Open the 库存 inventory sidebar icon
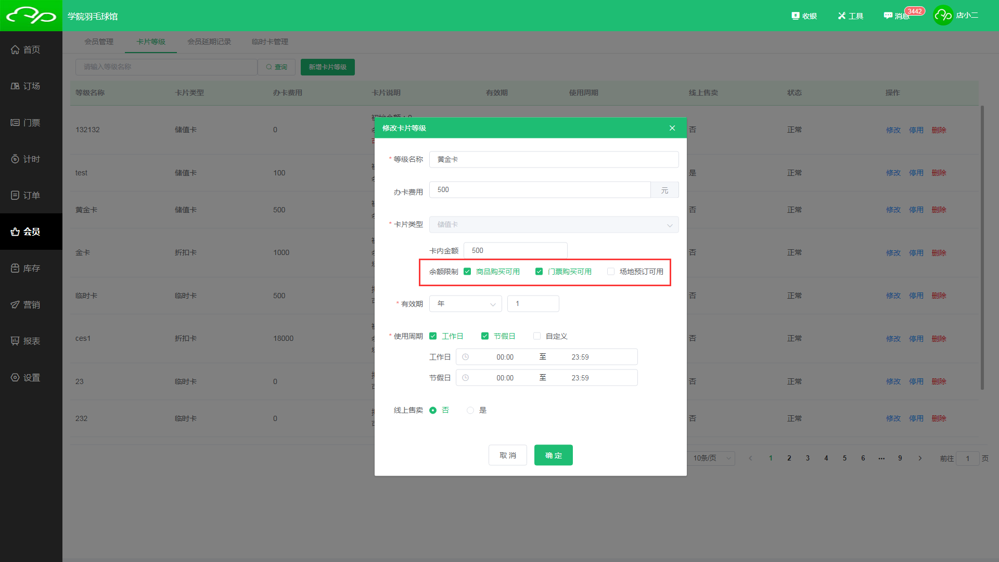 (16, 268)
